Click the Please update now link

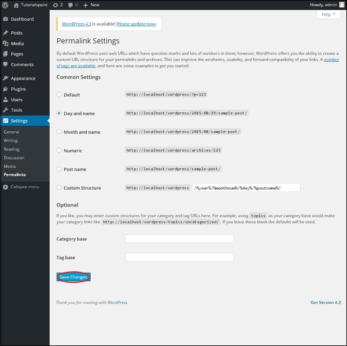coord(136,24)
